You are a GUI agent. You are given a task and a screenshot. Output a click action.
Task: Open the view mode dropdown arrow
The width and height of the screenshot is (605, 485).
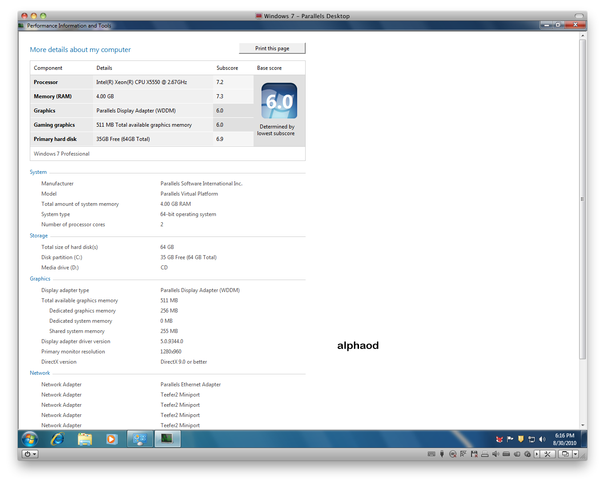point(575,454)
